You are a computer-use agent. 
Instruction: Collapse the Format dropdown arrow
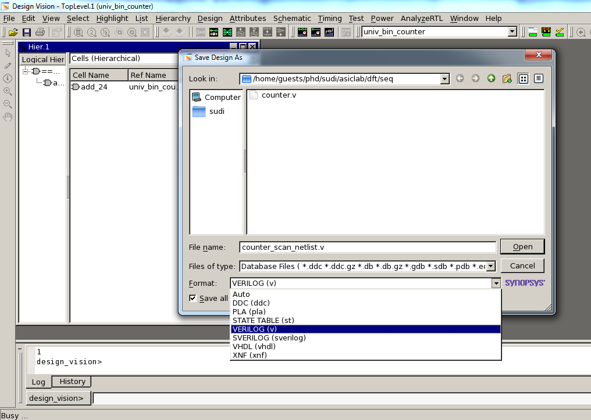pyautogui.click(x=496, y=283)
